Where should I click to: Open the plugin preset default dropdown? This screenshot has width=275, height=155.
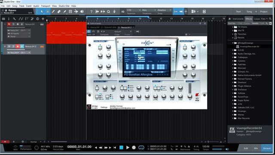click(x=122, y=31)
